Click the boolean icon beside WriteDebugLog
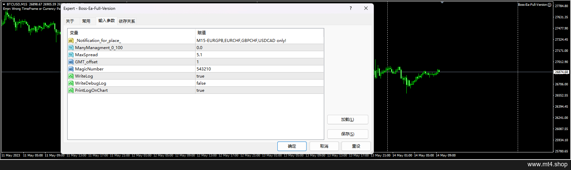Image resolution: width=571 pixels, height=170 pixels. 71,83
